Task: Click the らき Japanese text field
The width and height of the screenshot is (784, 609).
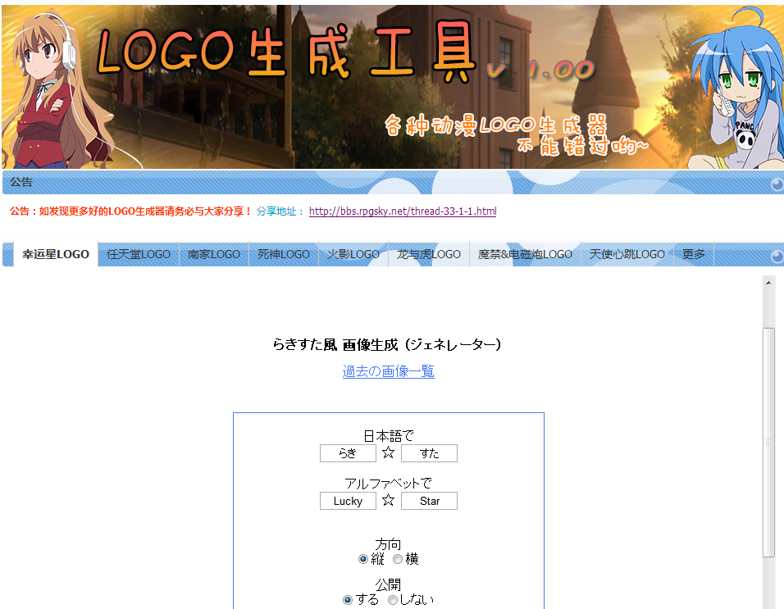Action: (x=348, y=453)
